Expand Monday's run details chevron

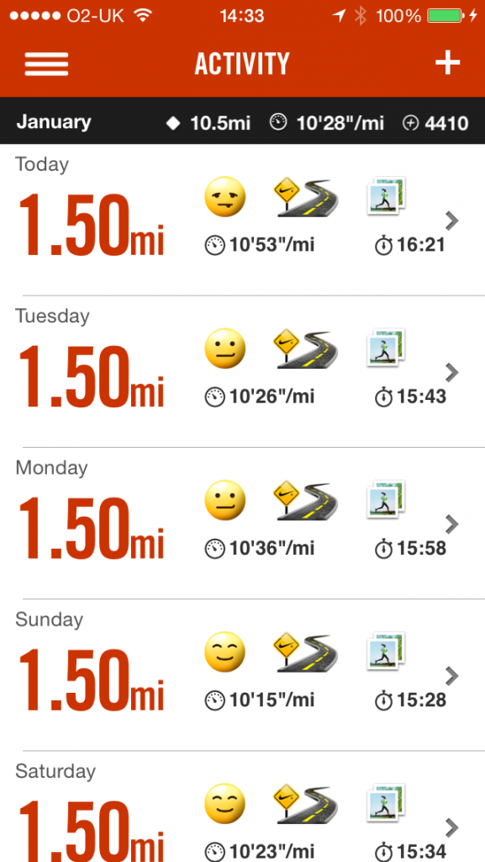tap(451, 524)
